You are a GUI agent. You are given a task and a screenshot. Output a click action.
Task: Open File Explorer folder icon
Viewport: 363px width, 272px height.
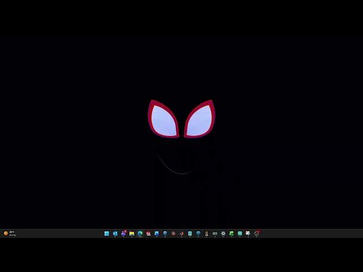pyautogui.click(x=132, y=233)
